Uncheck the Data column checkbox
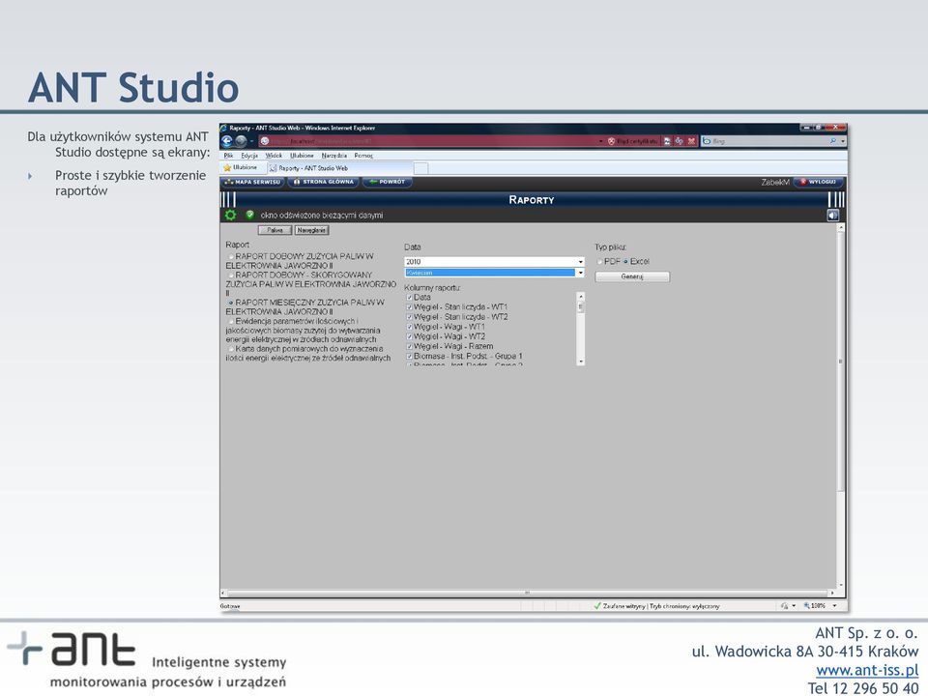Image resolution: width=928 pixels, height=696 pixels. point(409,298)
